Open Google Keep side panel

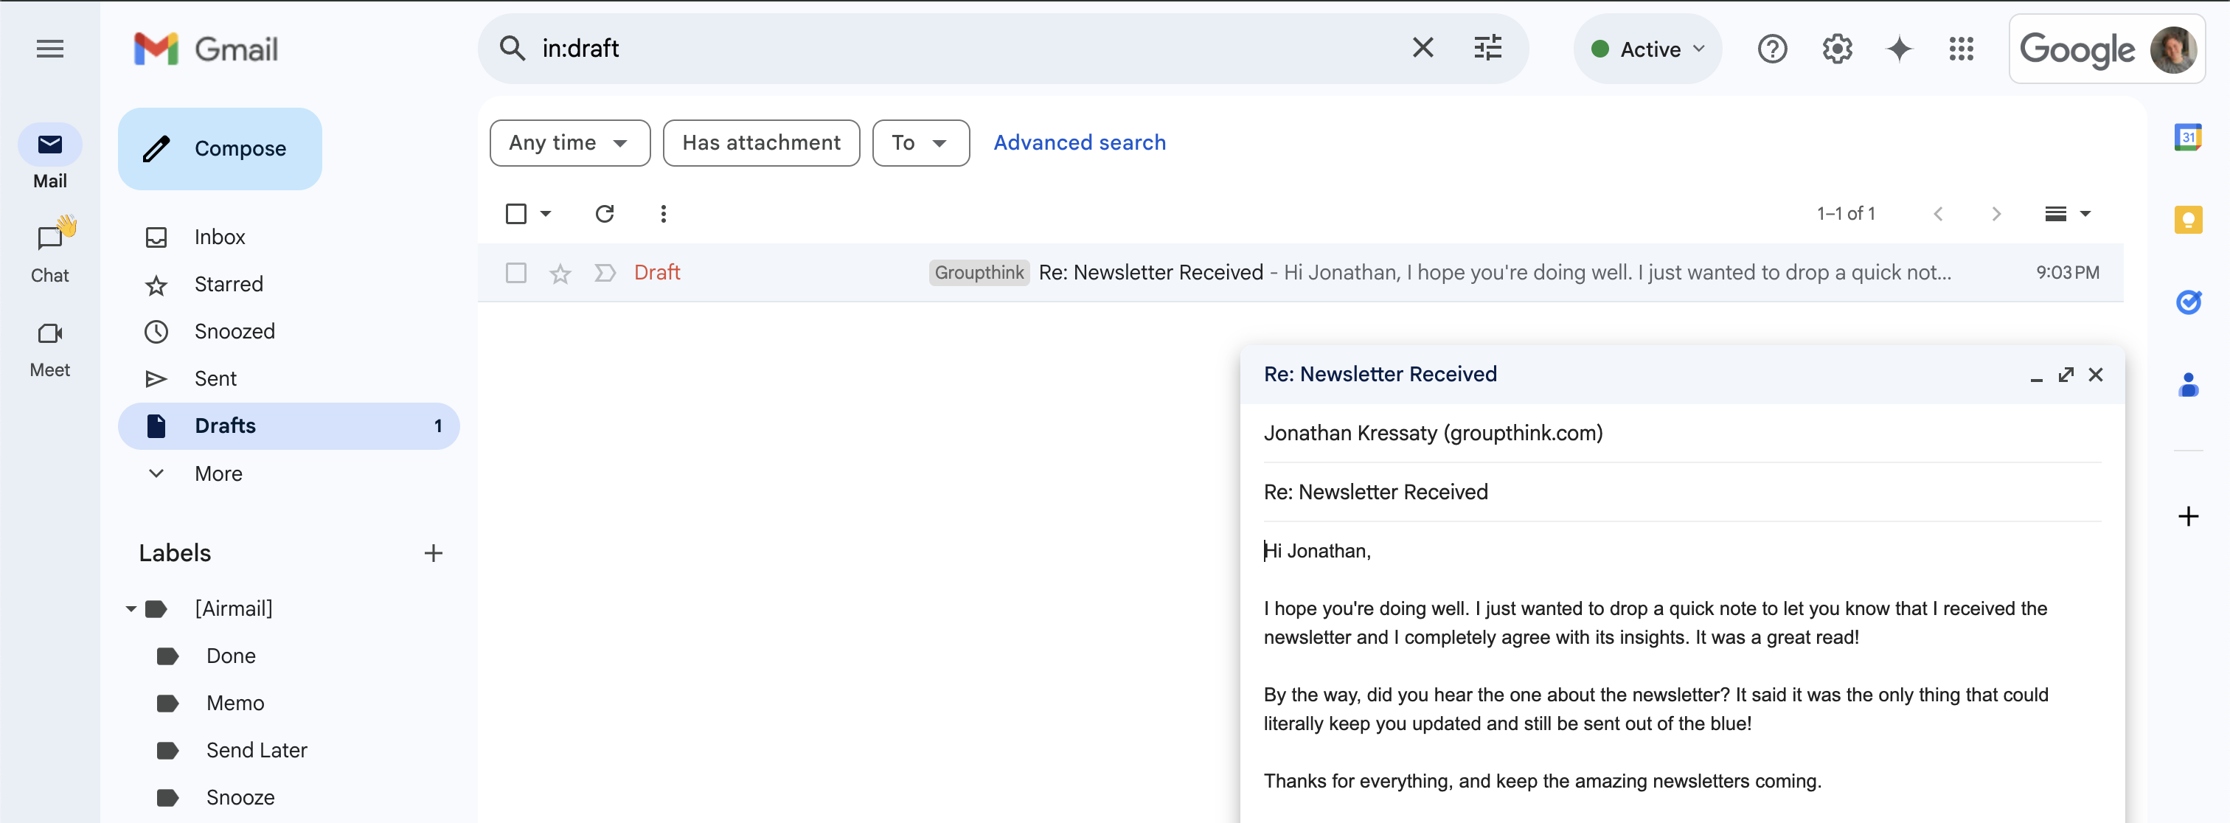coord(2187,220)
